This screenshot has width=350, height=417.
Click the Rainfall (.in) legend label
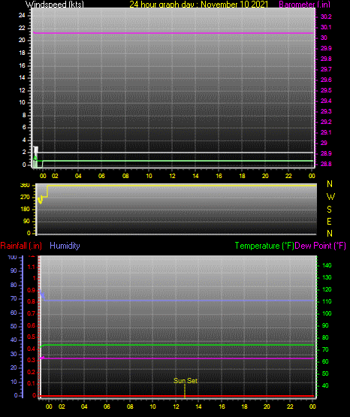pos(21,246)
